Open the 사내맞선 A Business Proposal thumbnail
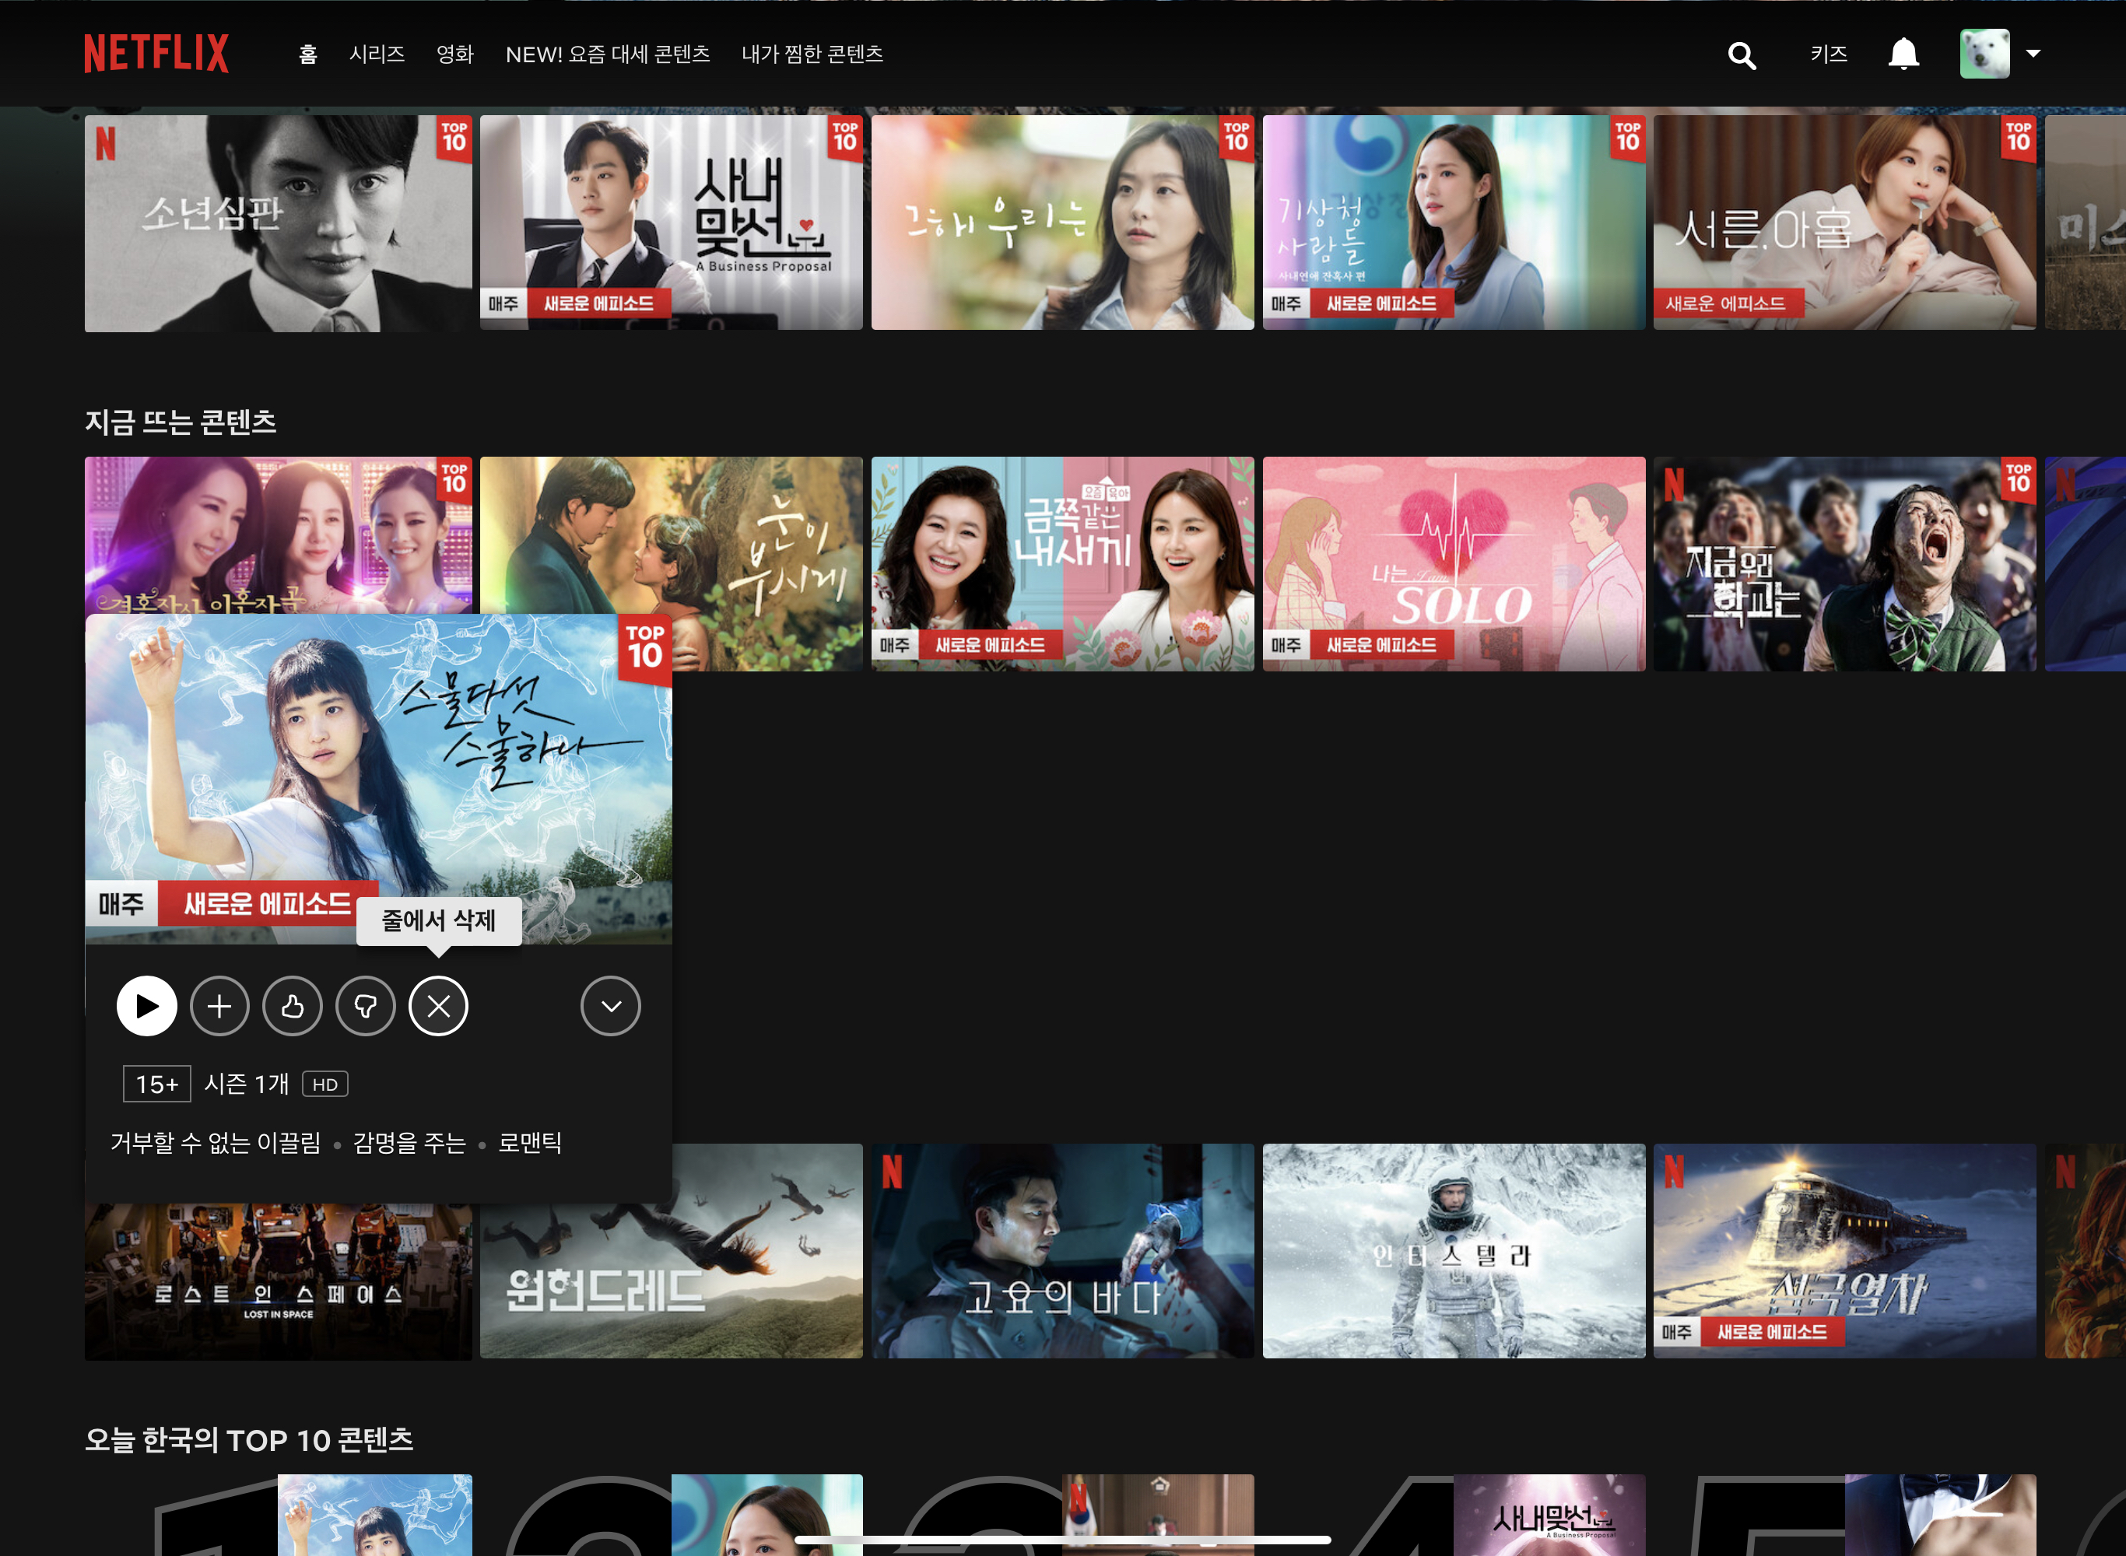2126x1556 pixels. click(x=671, y=223)
